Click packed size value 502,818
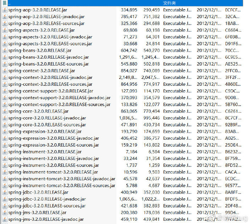Viewport: 250px width, 224px height. [151, 64]
